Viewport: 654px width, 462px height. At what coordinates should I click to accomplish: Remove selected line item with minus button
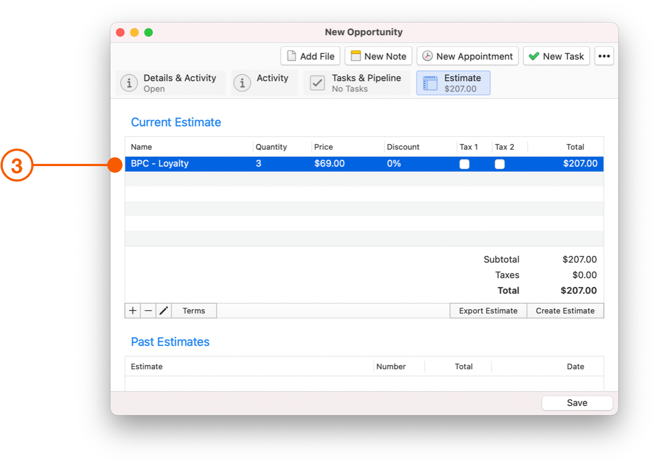148,311
